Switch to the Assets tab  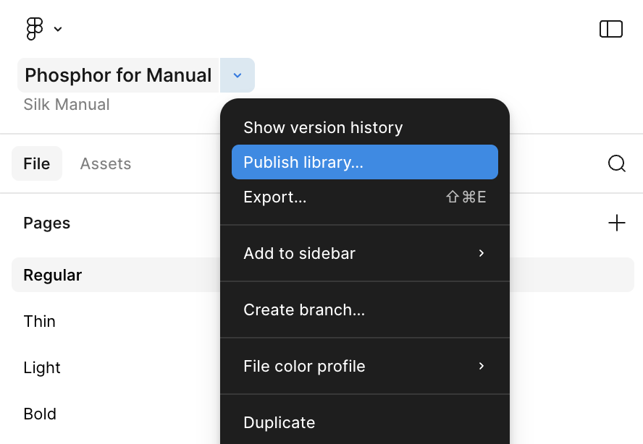point(105,163)
